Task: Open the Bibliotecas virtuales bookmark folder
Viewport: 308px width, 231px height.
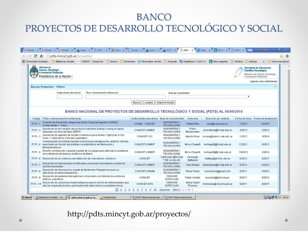Action: (x=63, y=61)
